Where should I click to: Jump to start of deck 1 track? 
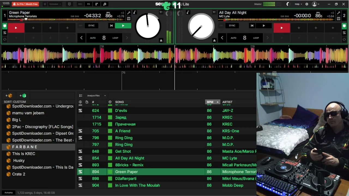(x=111, y=26)
